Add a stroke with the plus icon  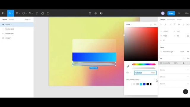point(188,70)
